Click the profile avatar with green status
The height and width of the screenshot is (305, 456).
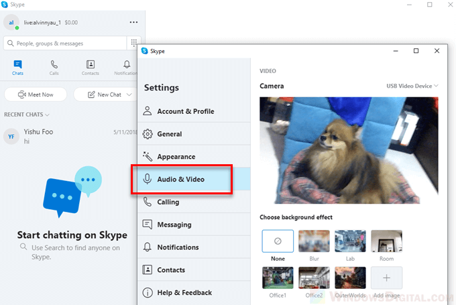click(11, 22)
